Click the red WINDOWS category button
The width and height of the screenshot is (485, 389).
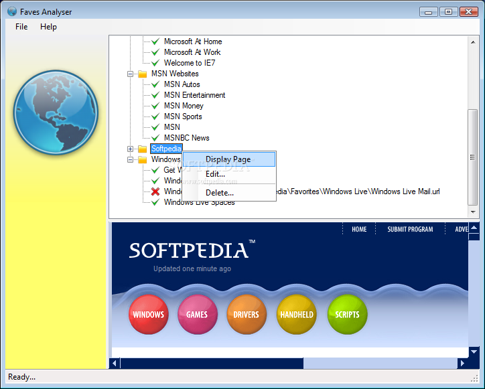(149, 315)
